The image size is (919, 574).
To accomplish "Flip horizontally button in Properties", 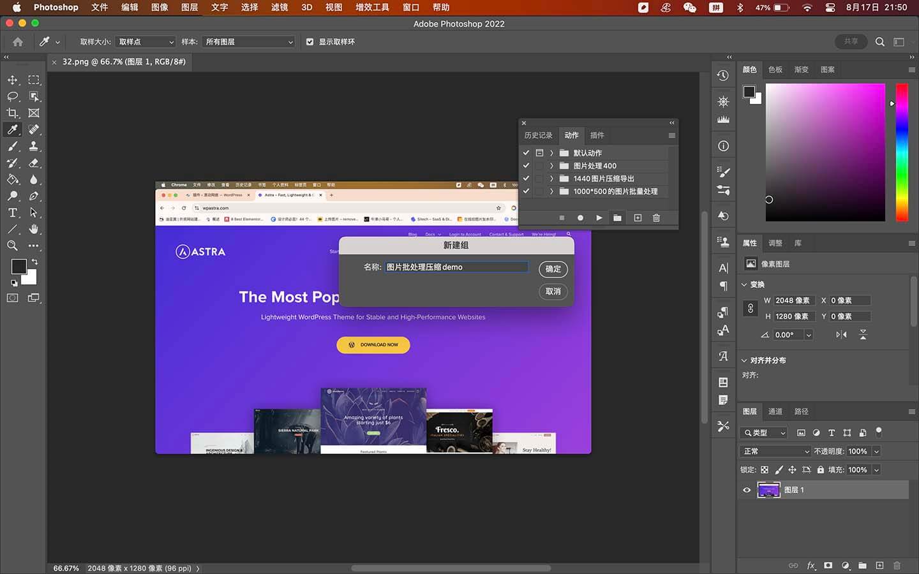I will point(842,335).
